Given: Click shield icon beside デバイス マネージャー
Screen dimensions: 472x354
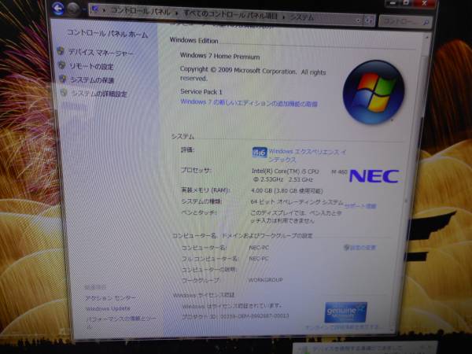Looking at the screenshot, I should coord(61,51).
